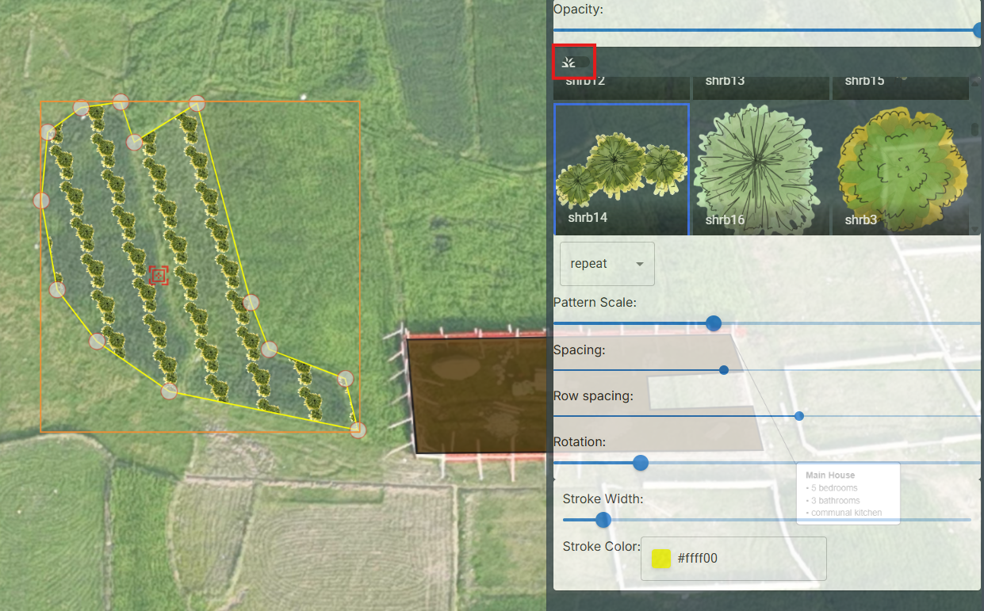This screenshot has height=611, width=984.
Task: Click the bottom-right vertex handle of the yellow polygon
Action: click(x=358, y=429)
